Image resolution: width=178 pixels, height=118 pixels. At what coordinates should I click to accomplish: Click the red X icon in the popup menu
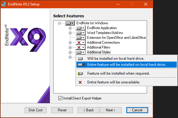coord(80,82)
